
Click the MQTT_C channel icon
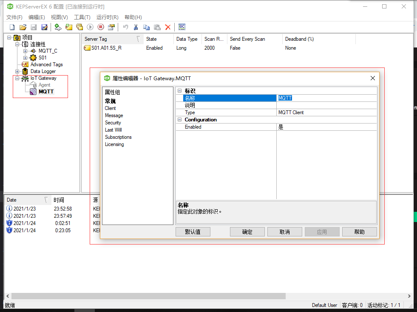(x=33, y=51)
